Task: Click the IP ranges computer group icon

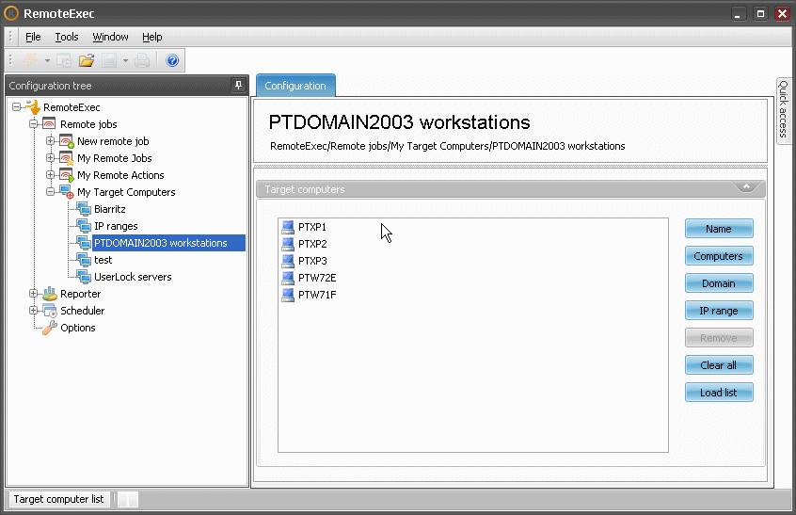Action: [x=84, y=226]
